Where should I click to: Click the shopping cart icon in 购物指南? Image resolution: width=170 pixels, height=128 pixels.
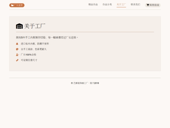(148, 5)
